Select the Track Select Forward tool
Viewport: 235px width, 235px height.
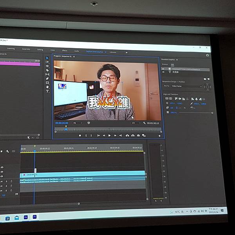point(47,62)
